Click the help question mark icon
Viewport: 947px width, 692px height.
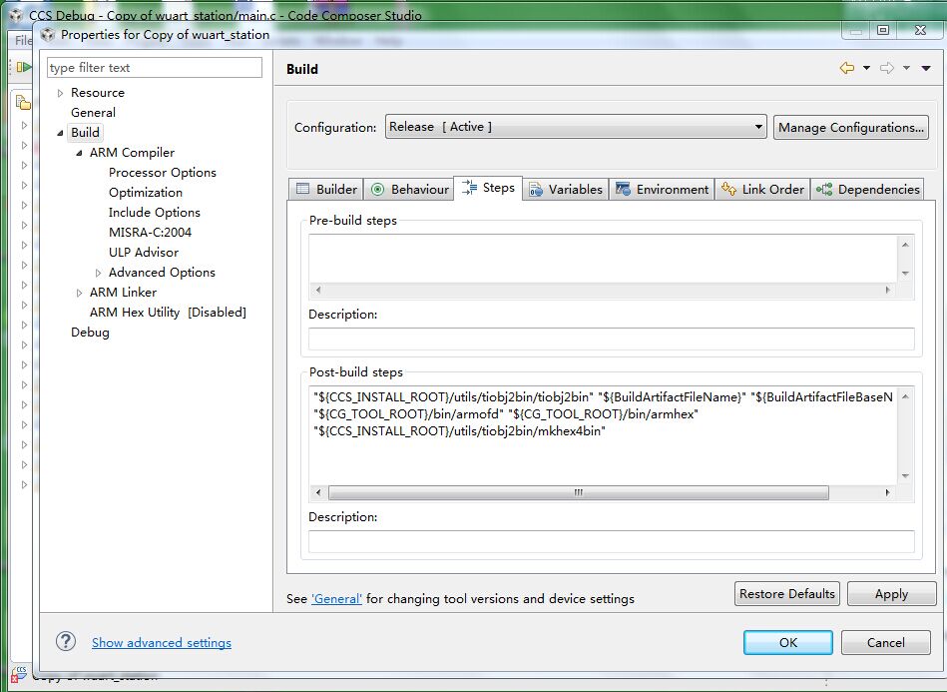(x=66, y=641)
